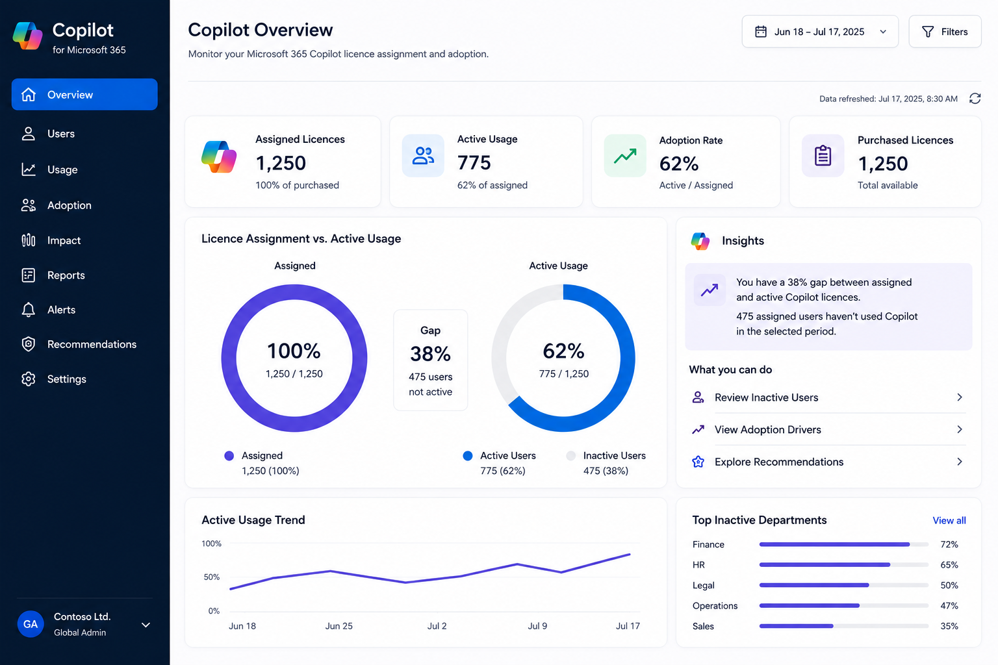Navigate to the Usage section
998x665 pixels.
[84, 169]
